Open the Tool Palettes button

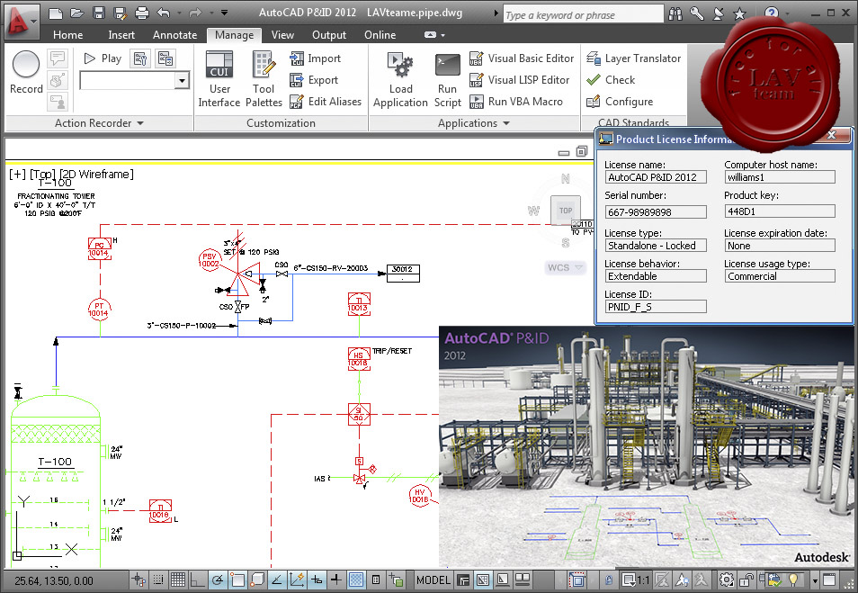(x=264, y=79)
